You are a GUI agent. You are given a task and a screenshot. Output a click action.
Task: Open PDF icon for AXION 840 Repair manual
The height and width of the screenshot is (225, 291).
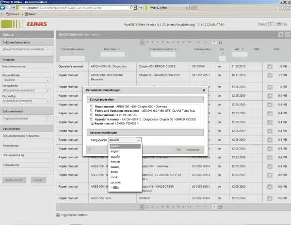click(270, 75)
